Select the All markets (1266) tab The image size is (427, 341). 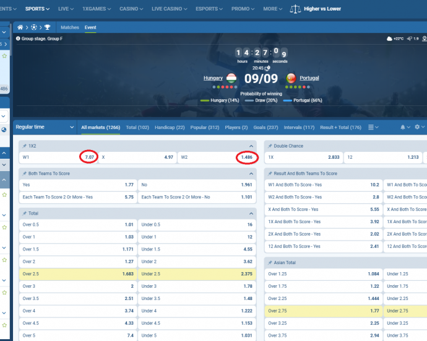(100, 127)
